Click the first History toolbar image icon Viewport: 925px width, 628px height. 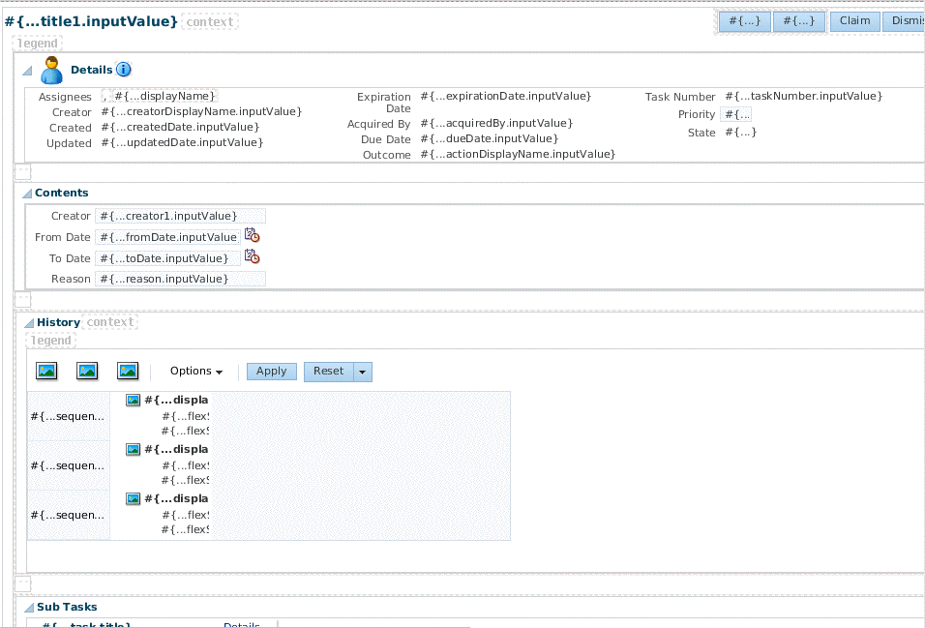(46, 371)
